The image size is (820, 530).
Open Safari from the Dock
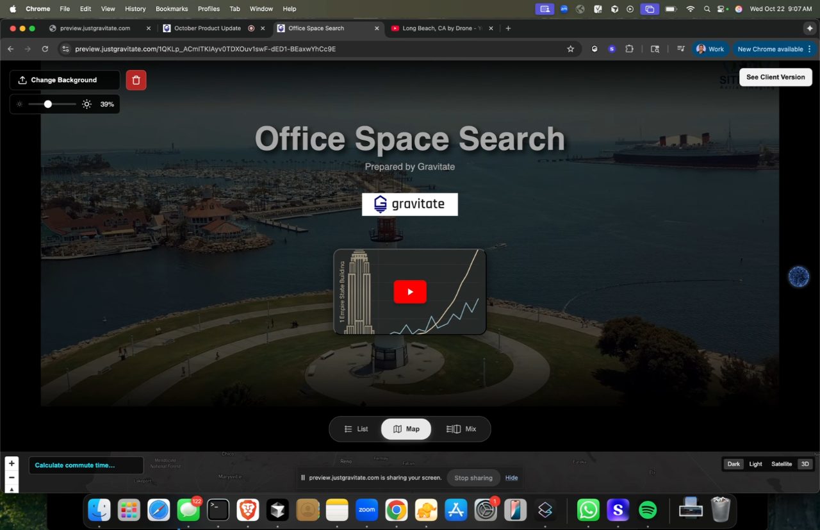pyautogui.click(x=159, y=510)
